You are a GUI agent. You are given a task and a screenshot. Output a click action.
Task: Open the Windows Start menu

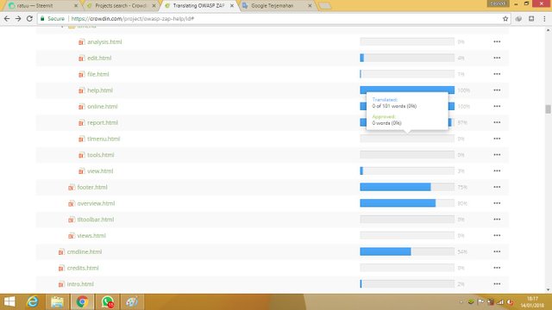tap(9, 302)
